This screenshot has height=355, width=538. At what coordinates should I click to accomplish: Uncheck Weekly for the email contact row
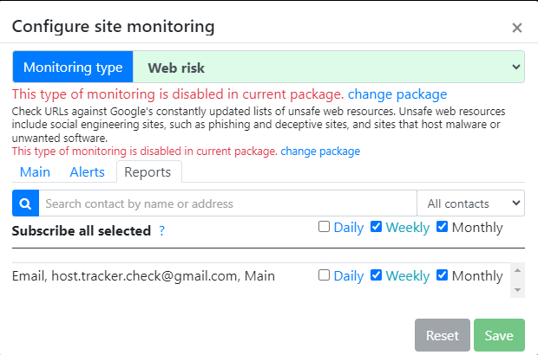pos(376,275)
